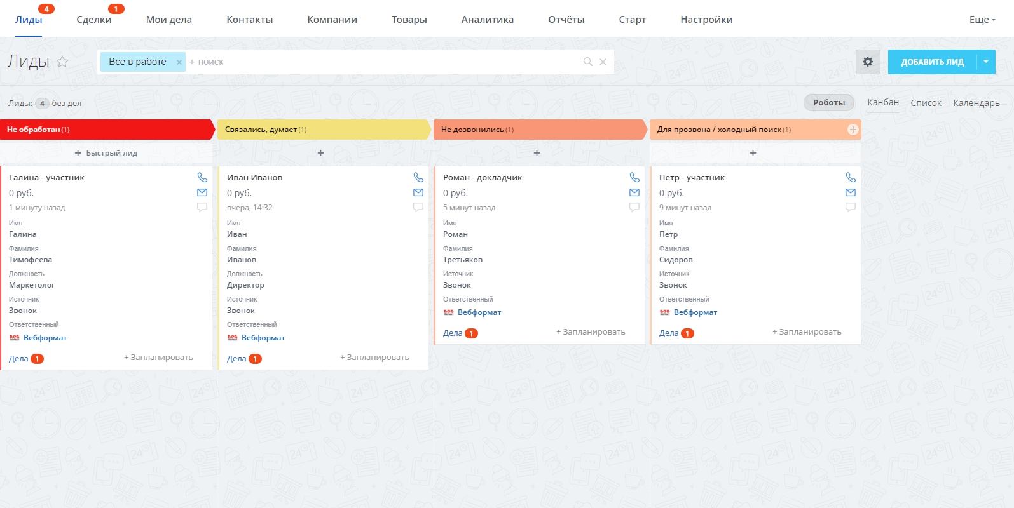Open the Сделки tab

click(x=94, y=20)
